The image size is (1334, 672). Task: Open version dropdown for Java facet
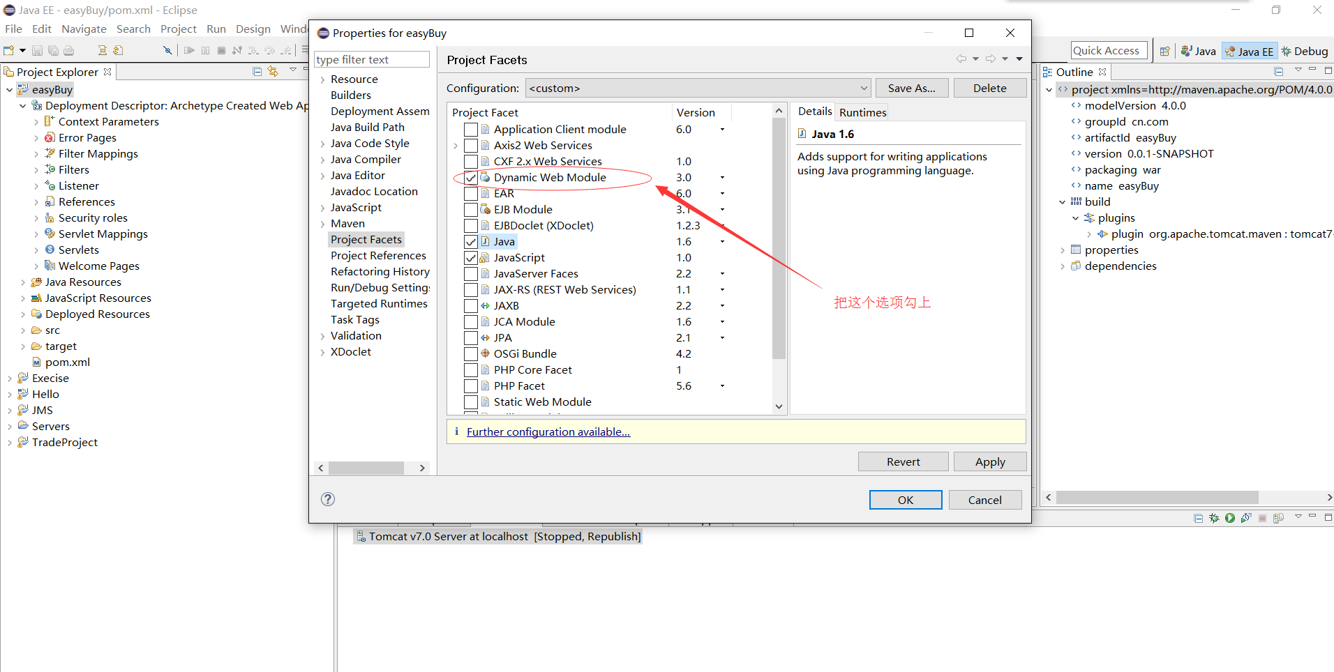click(x=722, y=242)
